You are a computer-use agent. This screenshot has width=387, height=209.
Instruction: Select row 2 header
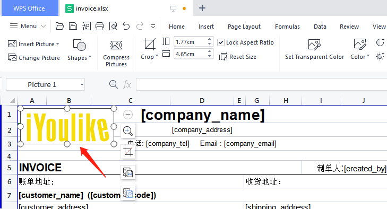tap(10, 130)
